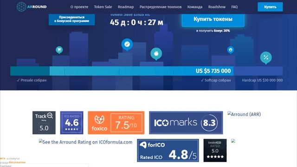Click the smiley face map pin icon

point(231,50)
